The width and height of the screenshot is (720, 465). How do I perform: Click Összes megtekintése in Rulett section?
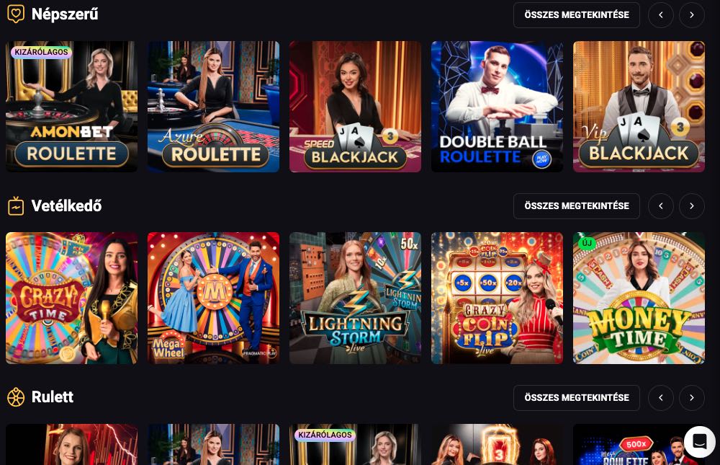(x=576, y=397)
